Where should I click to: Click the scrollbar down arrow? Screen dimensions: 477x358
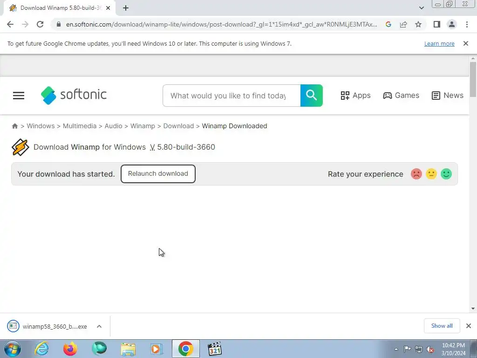tap(473, 309)
